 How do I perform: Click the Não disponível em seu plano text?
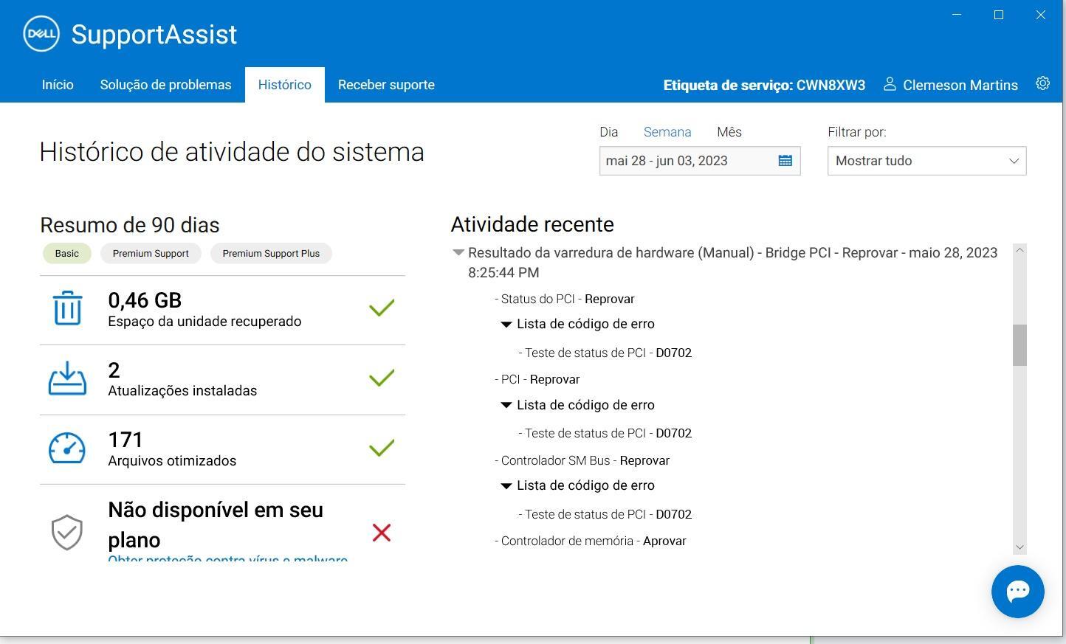point(216,524)
